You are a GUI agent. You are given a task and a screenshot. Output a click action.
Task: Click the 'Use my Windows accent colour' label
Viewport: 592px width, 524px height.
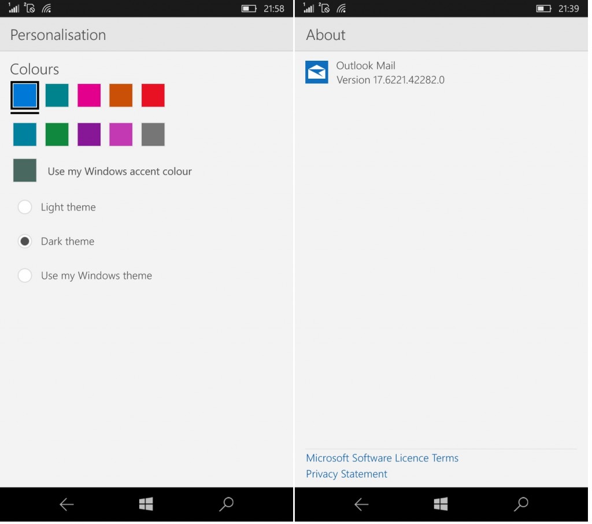click(x=120, y=172)
